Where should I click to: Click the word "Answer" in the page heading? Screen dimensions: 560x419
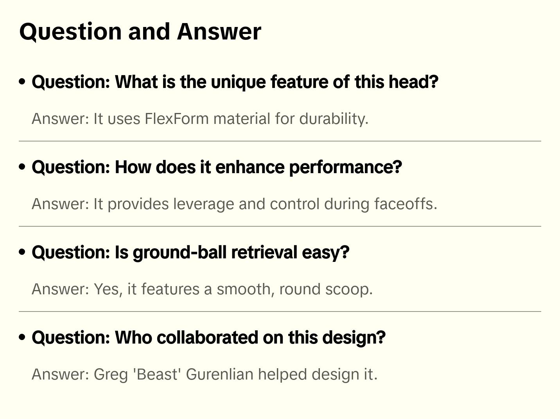(x=219, y=32)
